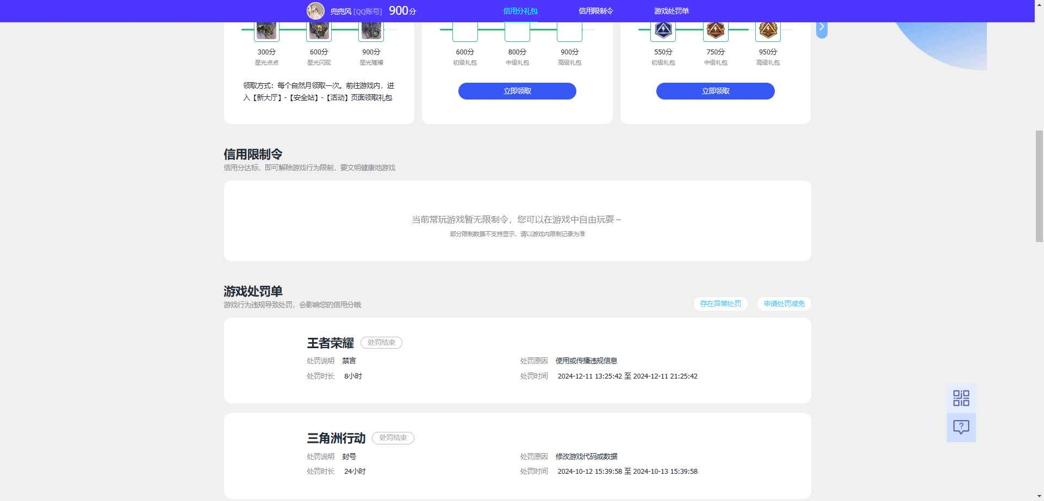Click the 修改游戏代码或数据 penalty reason
The image size is (1044, 501).
pos(586,456)
